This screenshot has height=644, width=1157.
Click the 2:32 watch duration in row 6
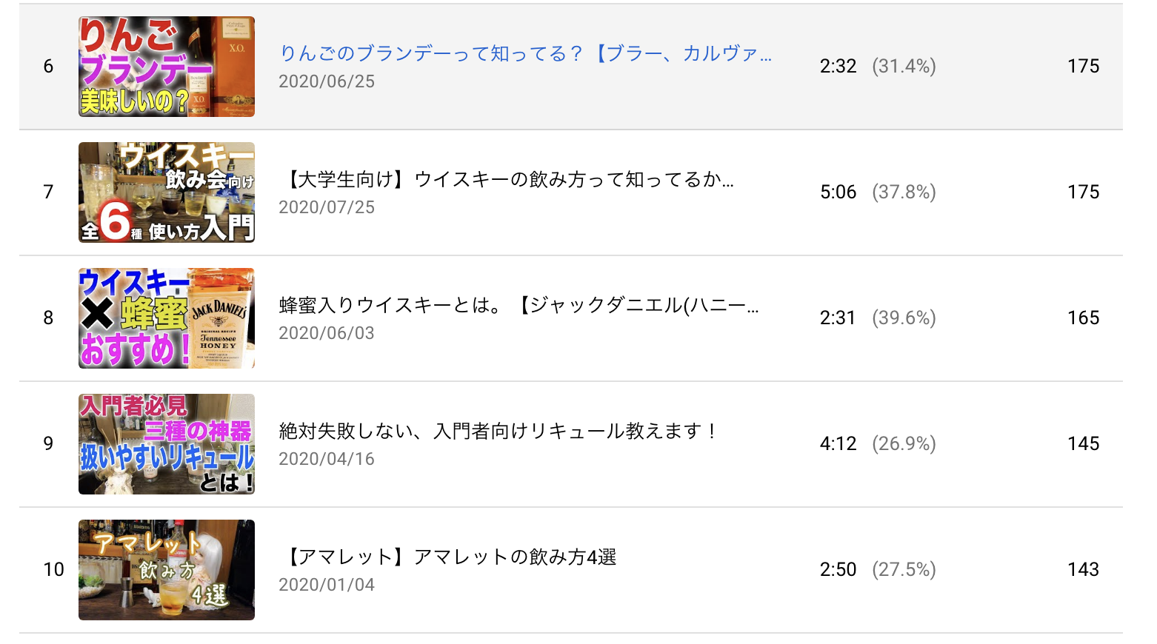click(838, 67)
